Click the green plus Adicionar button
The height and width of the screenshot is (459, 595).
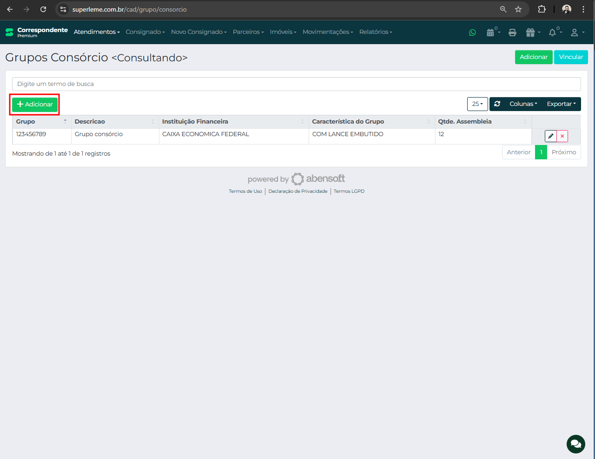(35, 105)
